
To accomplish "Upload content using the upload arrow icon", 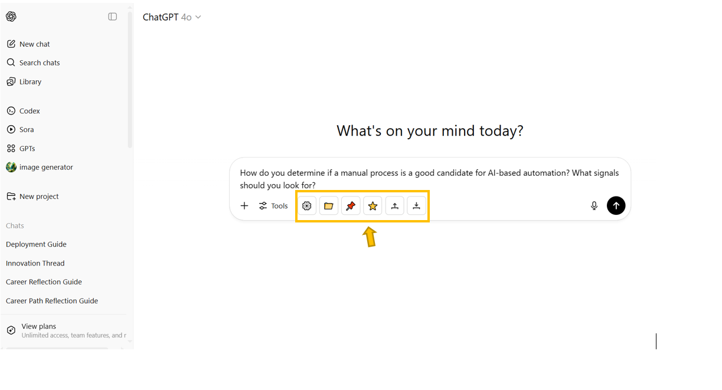I will [x=394, y=205].
